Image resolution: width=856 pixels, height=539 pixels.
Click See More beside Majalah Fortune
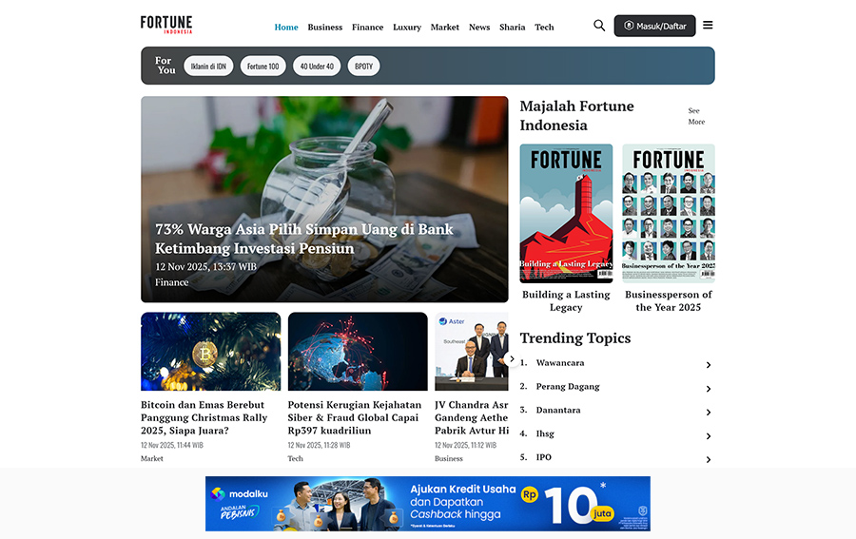coord(696,116)
